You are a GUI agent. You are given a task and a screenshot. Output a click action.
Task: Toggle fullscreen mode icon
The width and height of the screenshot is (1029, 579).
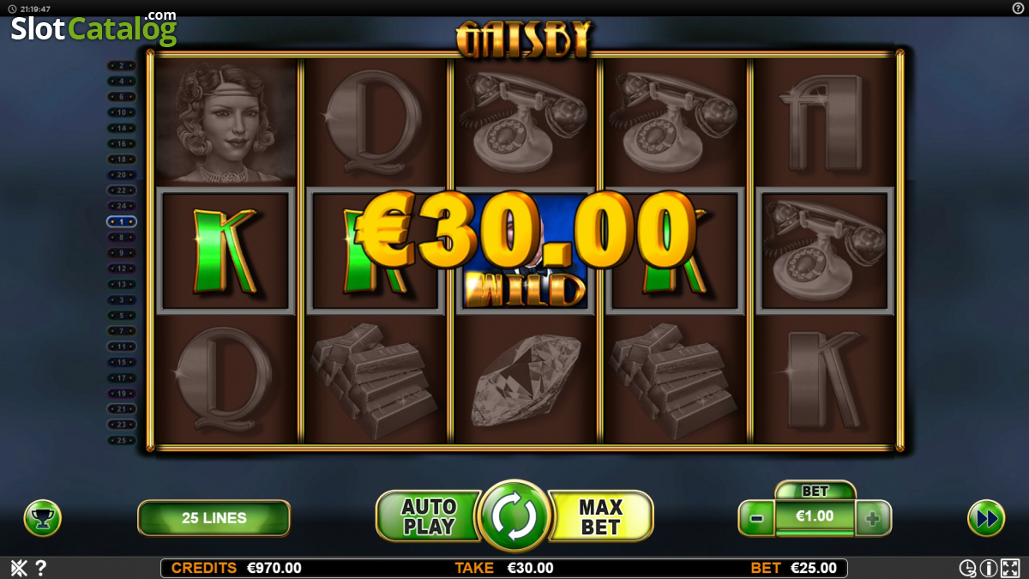[1010, 568]
